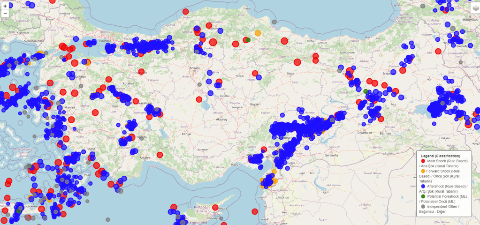480x225 pixels.
Task: Click the green Potential Foreshock legend swatch
Action: (x=423, y=196)
